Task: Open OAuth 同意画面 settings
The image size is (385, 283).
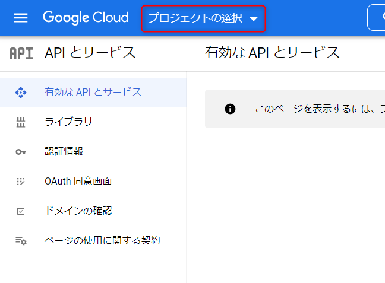Action: coord(78,182)
